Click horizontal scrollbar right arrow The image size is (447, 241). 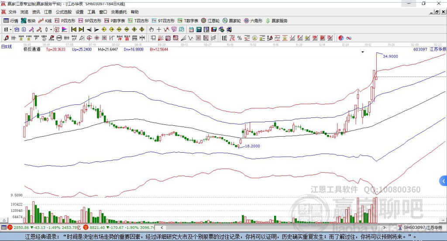click(x=384, y=228)
